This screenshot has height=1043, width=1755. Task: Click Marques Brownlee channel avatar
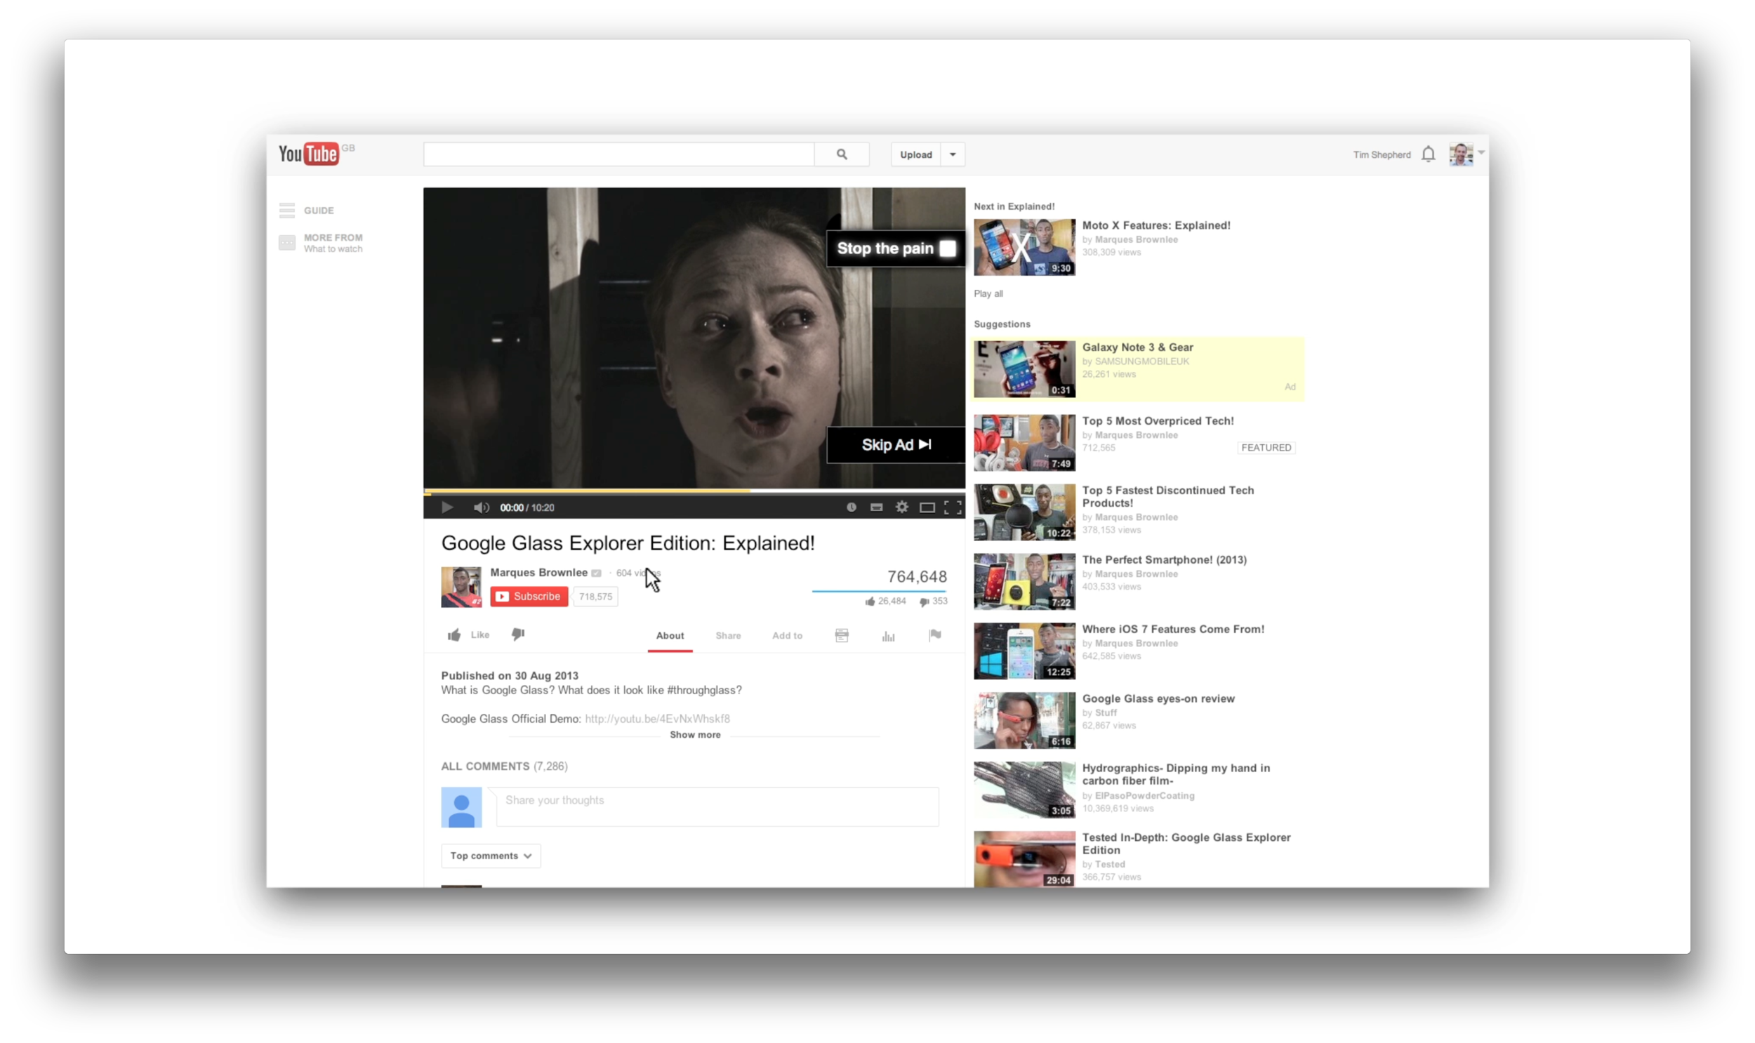[461, 587]
